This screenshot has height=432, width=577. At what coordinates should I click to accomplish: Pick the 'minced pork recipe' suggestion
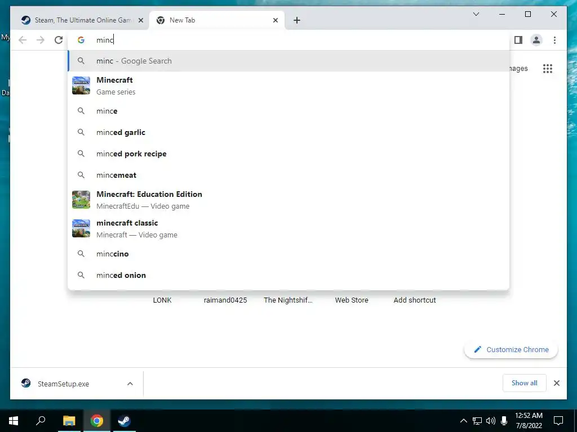tap(288, 154)
